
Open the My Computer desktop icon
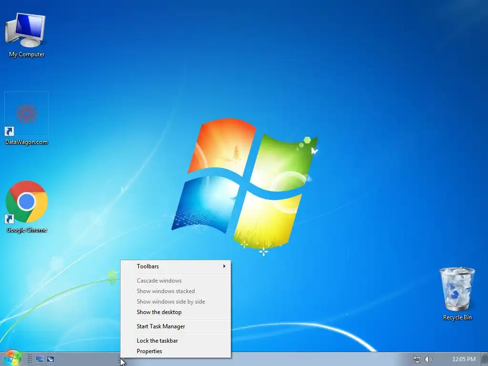pos(26,30)
